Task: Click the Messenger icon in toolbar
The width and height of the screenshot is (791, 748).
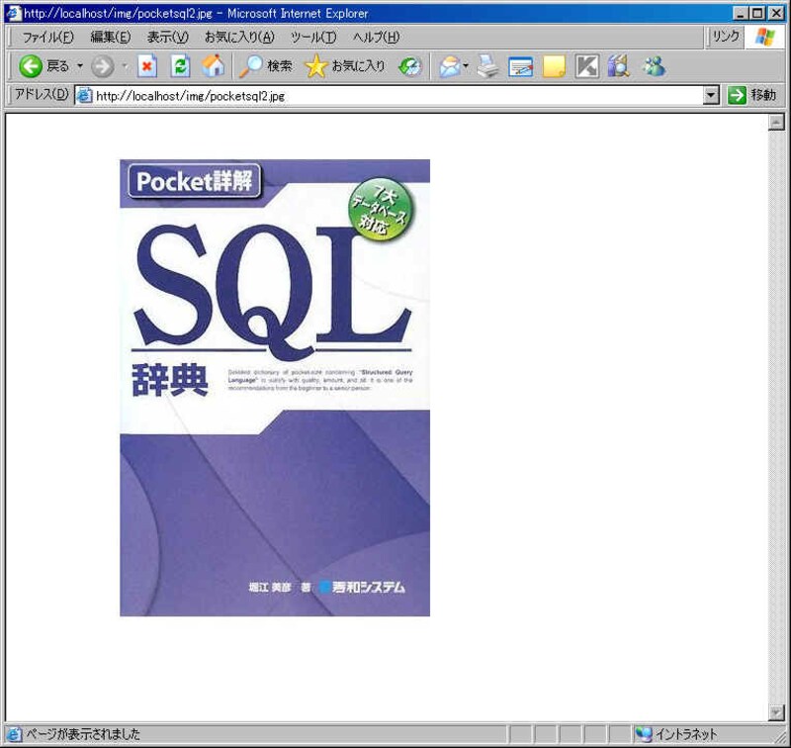Action: click(x=654, y=66)
